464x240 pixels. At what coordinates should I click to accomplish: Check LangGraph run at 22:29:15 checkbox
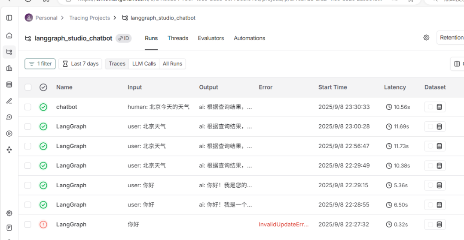28,185
